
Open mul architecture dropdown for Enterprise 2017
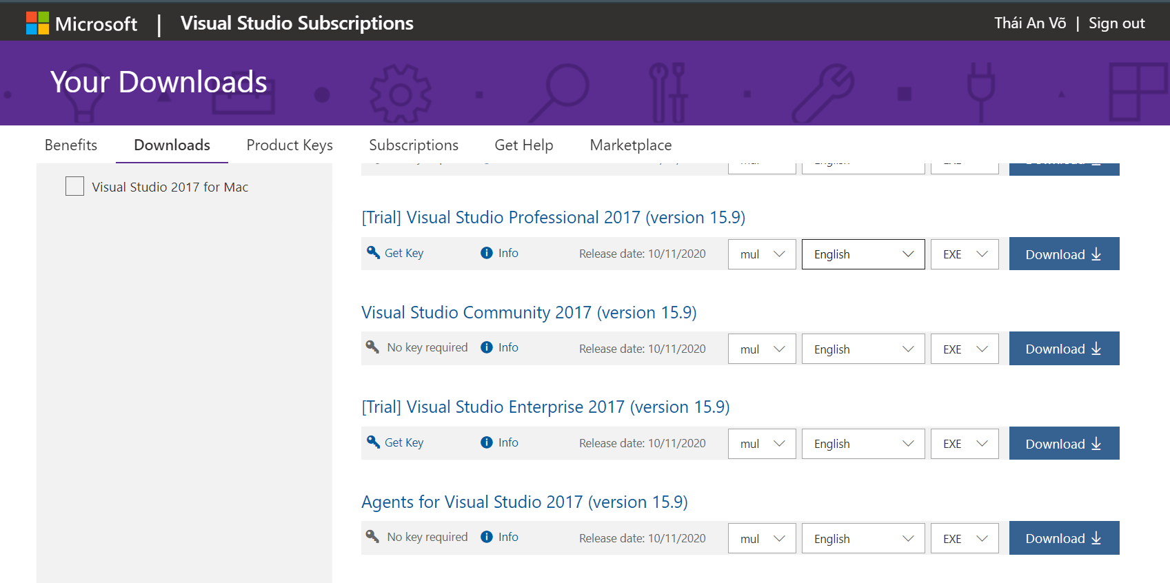click(x=762, y=444)
